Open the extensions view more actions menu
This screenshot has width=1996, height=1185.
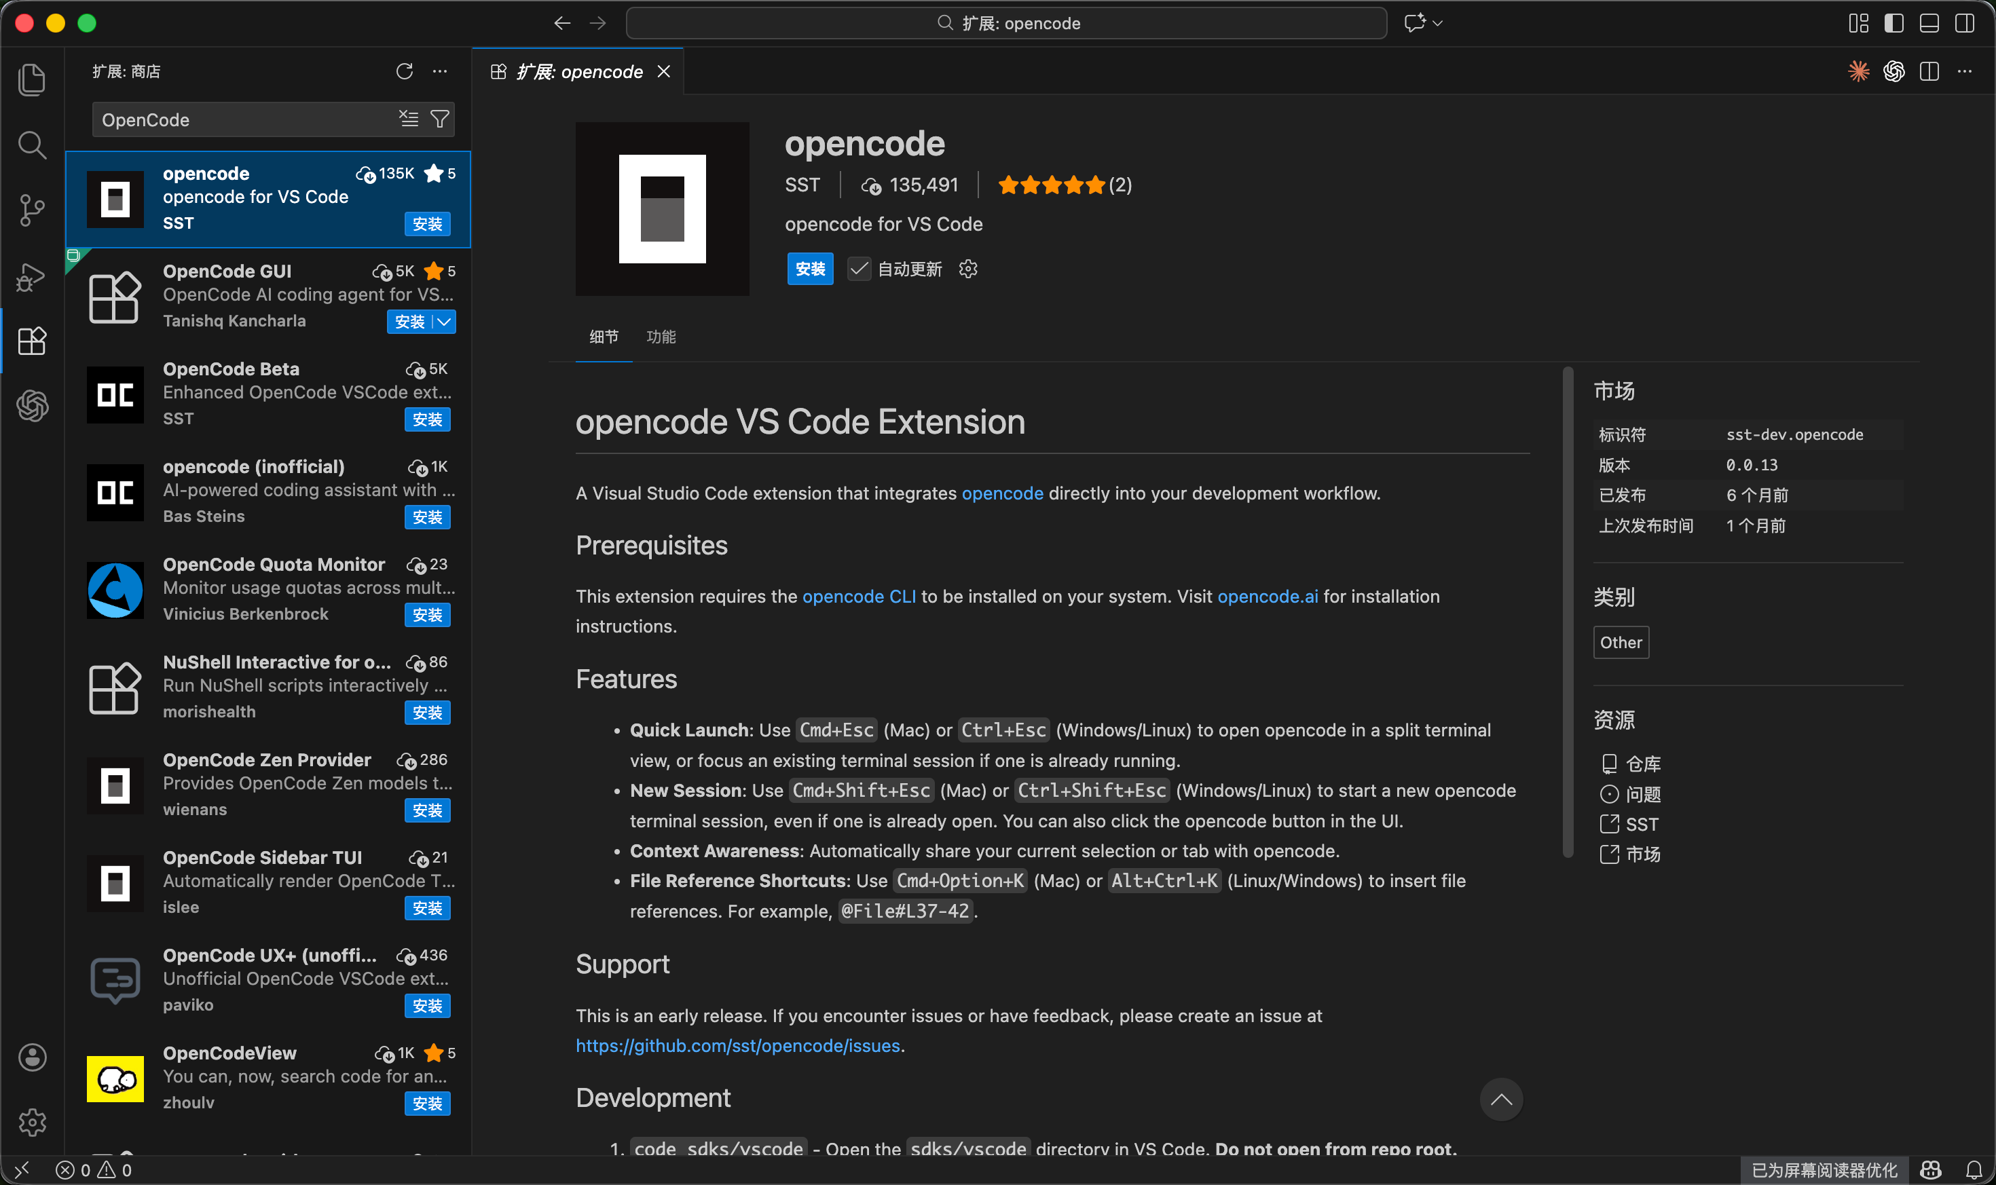pos(440,72)
